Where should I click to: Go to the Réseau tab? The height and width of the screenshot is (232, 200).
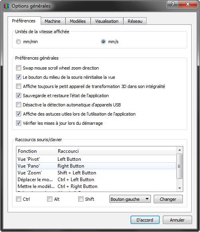[x=135, y=21]
